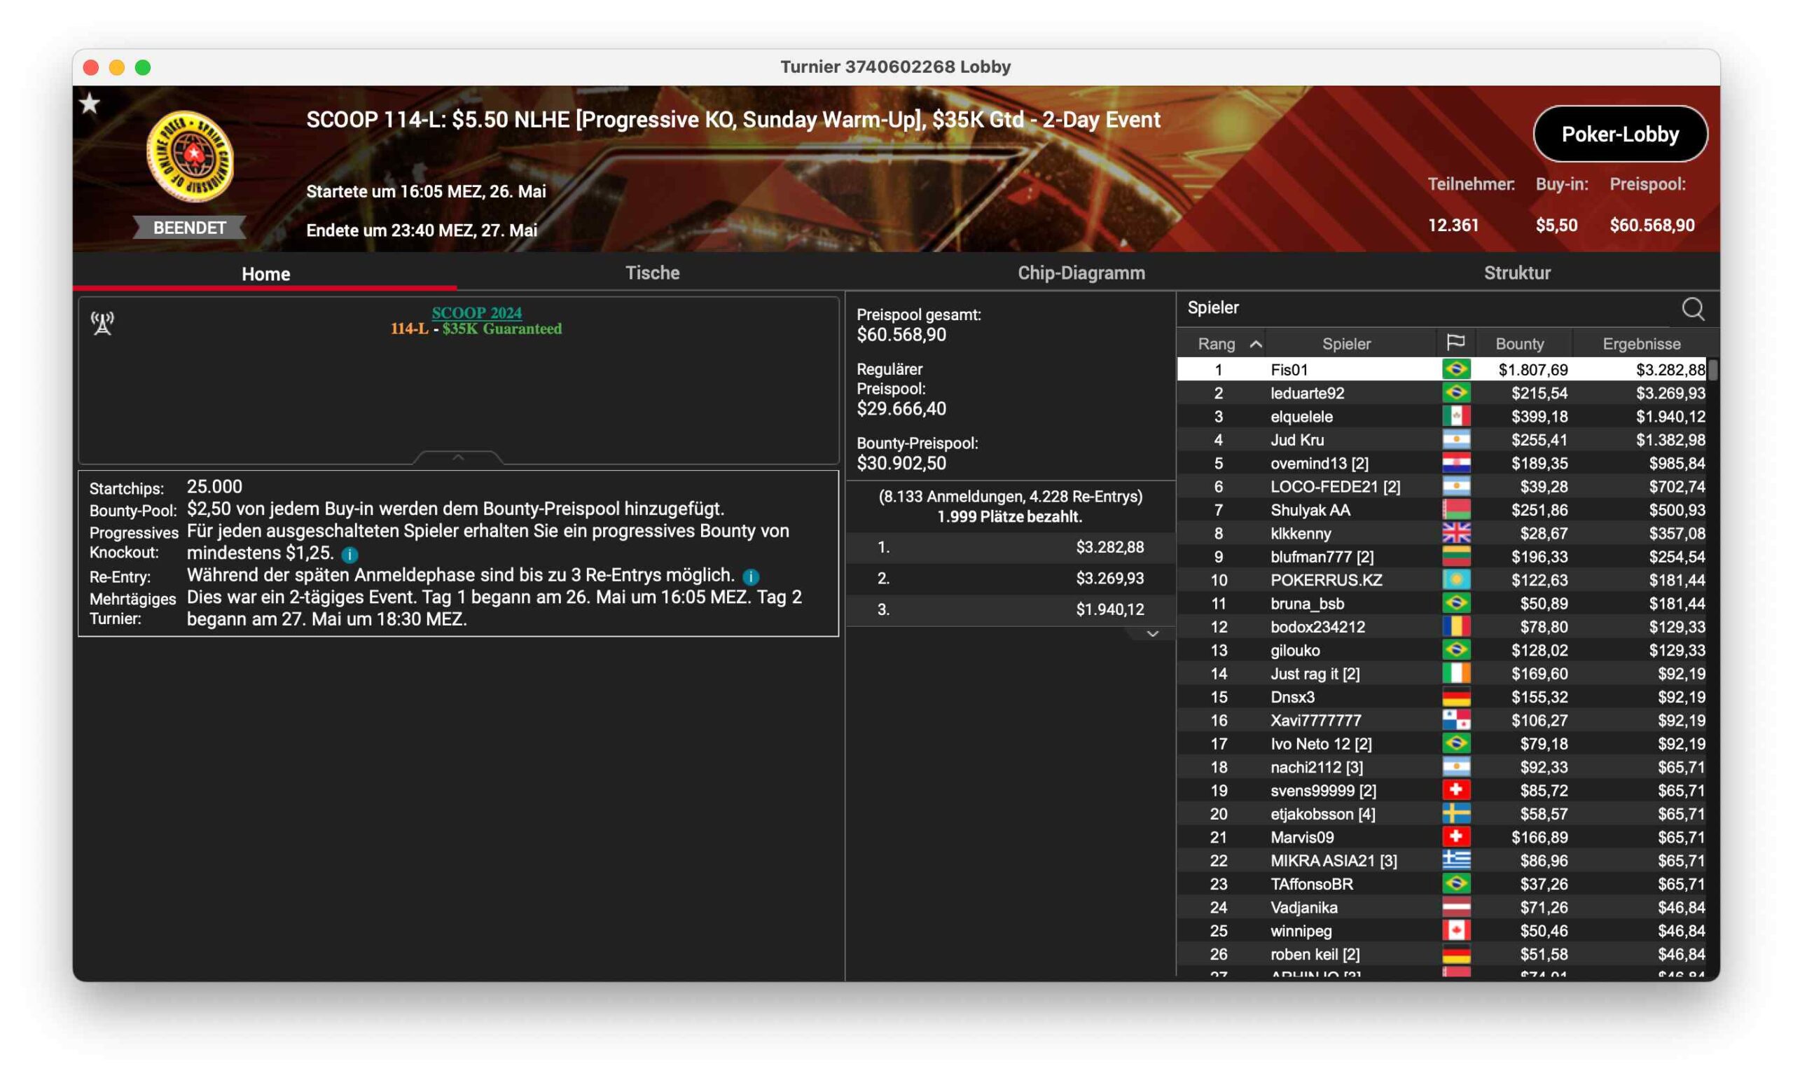Click the SCOOP tournament logo badge
Screen dimensions: 1793x1078
[x=190, y=156]
